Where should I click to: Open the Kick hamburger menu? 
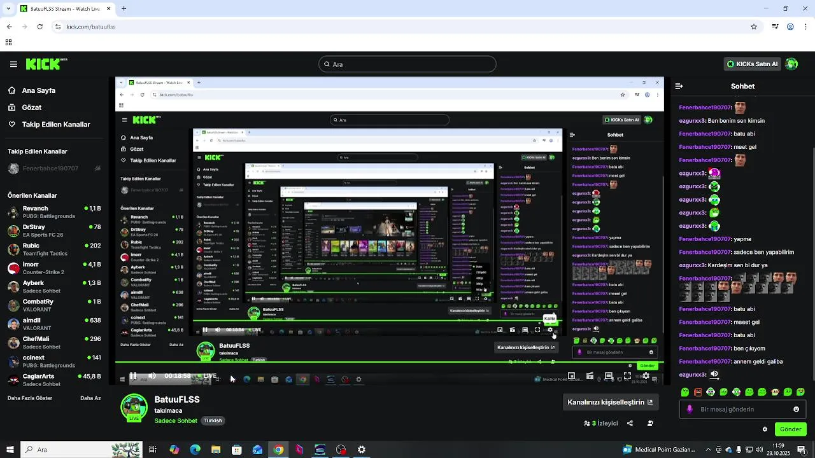click(13, 64)
